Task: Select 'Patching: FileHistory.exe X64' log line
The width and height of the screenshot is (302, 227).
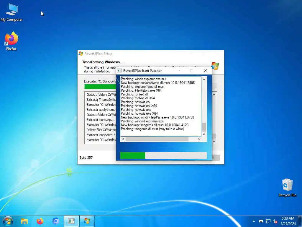Action: 141,90
